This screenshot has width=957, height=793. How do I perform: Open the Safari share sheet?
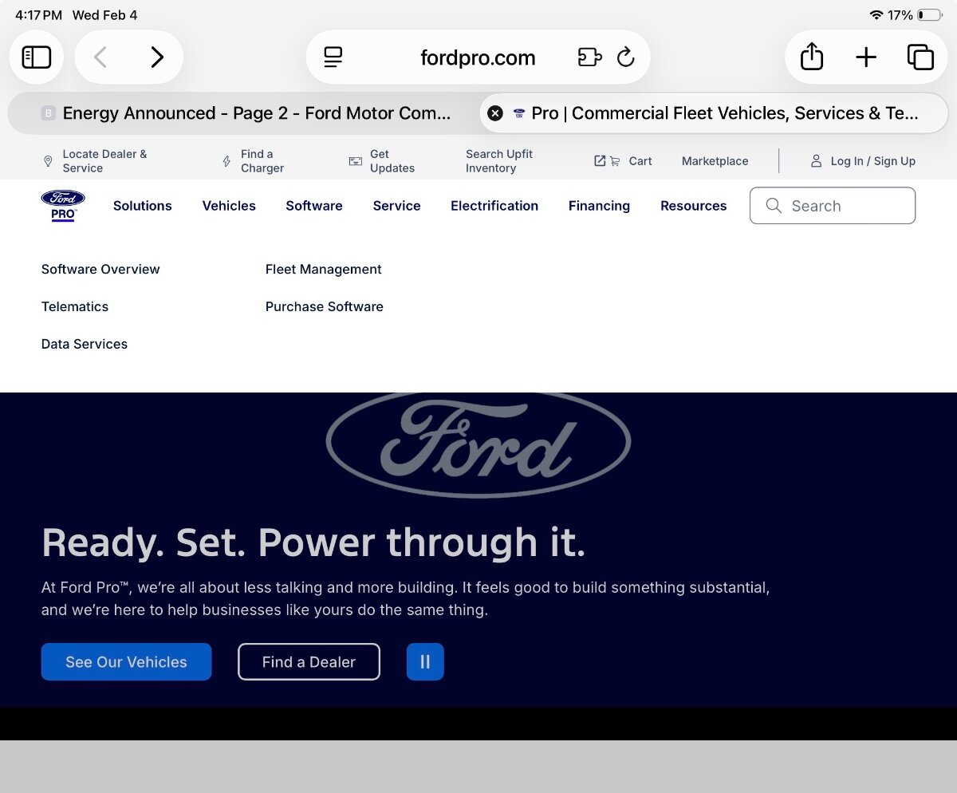[811, 57]
